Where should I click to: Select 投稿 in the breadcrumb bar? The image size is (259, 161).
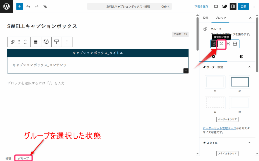click(x=8, y=158)
